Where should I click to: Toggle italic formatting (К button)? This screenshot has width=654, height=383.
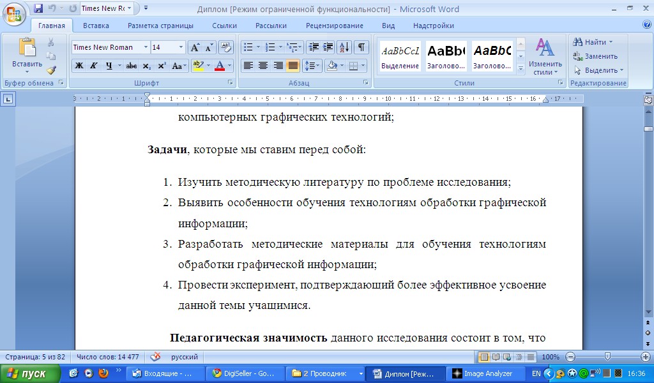pos(94,66)
